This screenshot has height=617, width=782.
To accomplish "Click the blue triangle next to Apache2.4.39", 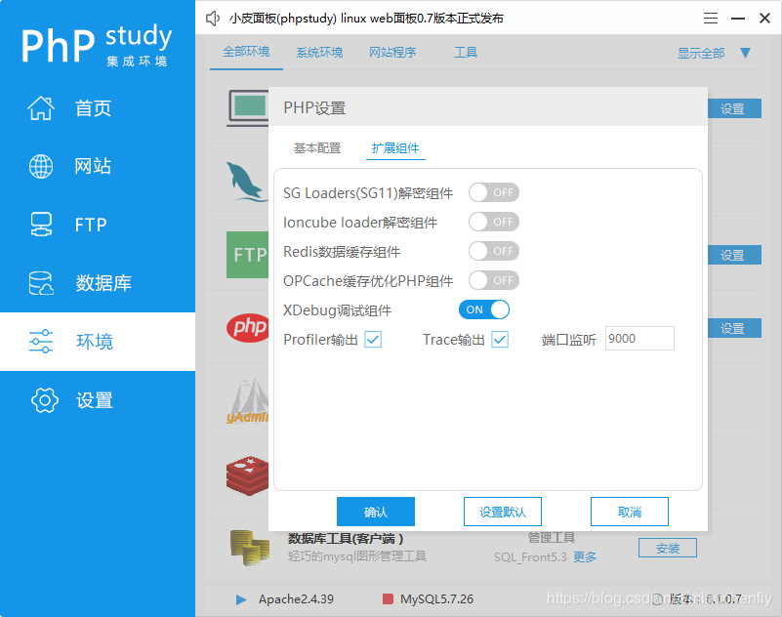I will click(x=239, y=599).
